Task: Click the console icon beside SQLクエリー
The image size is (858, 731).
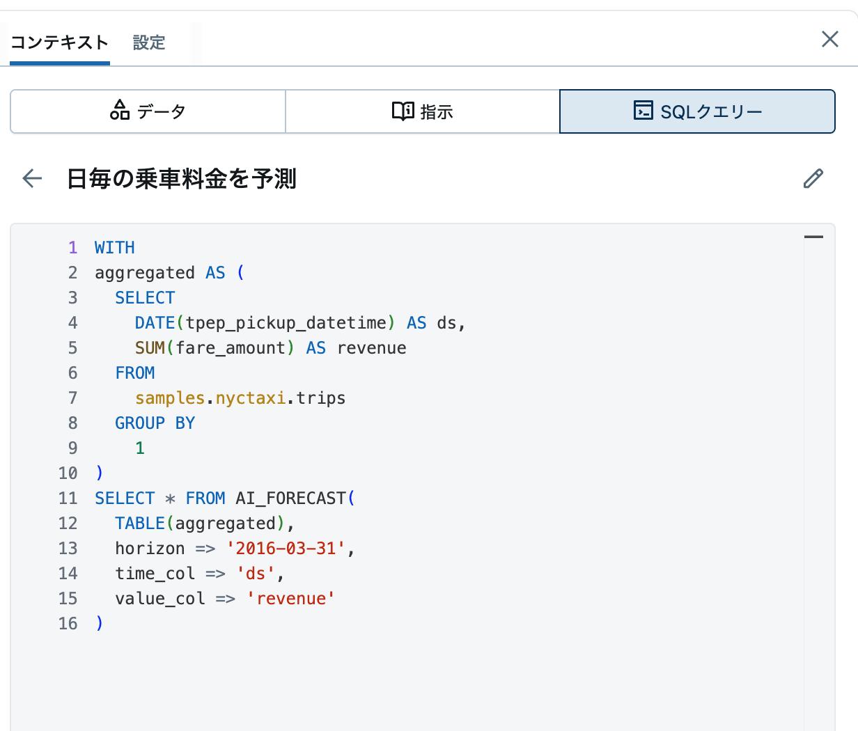Action: point(641,111)
